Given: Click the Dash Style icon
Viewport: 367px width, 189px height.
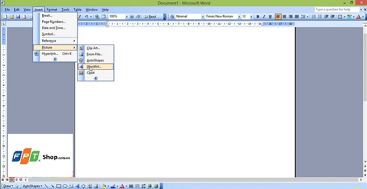Looking at the screenshot, I should (x=137, y=186).
